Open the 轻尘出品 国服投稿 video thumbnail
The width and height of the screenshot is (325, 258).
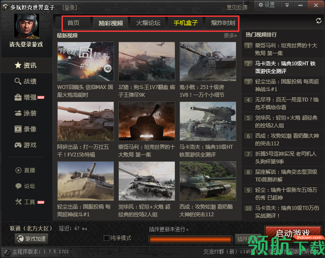86,181
